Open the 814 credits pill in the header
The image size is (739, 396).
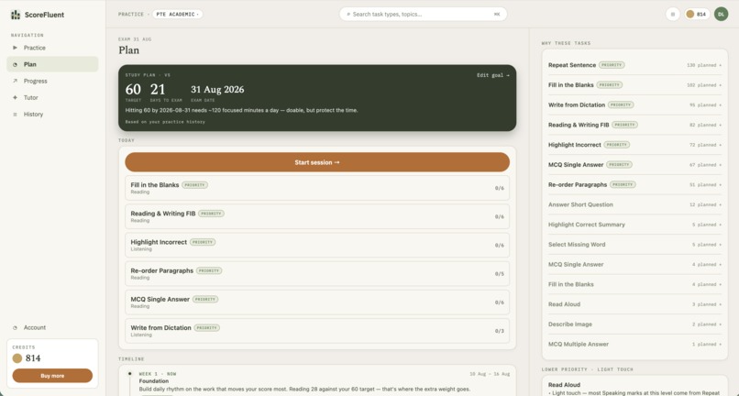697,14
